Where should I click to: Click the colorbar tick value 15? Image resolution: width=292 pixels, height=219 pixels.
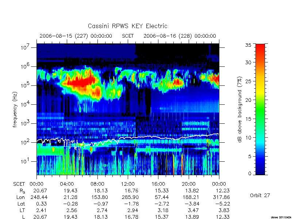pos(248,119)
